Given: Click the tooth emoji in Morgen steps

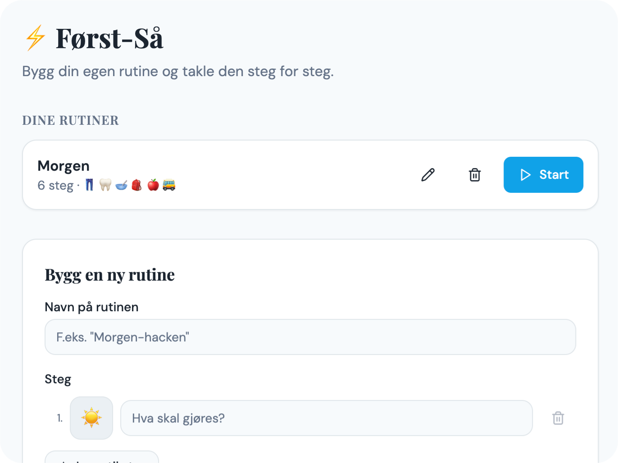Looking at the screenshot, I should click(105, 185).
